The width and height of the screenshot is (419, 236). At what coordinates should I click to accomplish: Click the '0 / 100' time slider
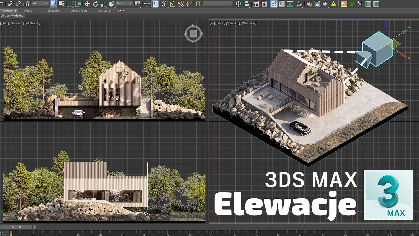point(16,227)
